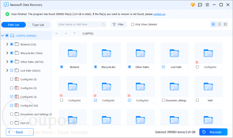Click the Intel (0) folder icon in tree
This screenshot has width=233, height=138.
(17, 123)
